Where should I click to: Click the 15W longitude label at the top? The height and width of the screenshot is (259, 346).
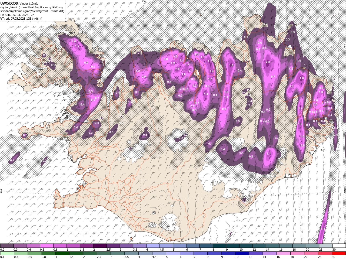pos(286,1)
